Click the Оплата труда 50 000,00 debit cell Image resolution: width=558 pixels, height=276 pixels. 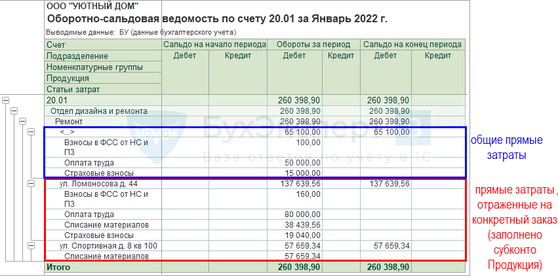coord(294,162)
